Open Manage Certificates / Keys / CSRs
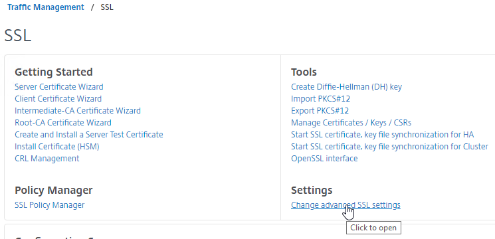 click(351, 123)
